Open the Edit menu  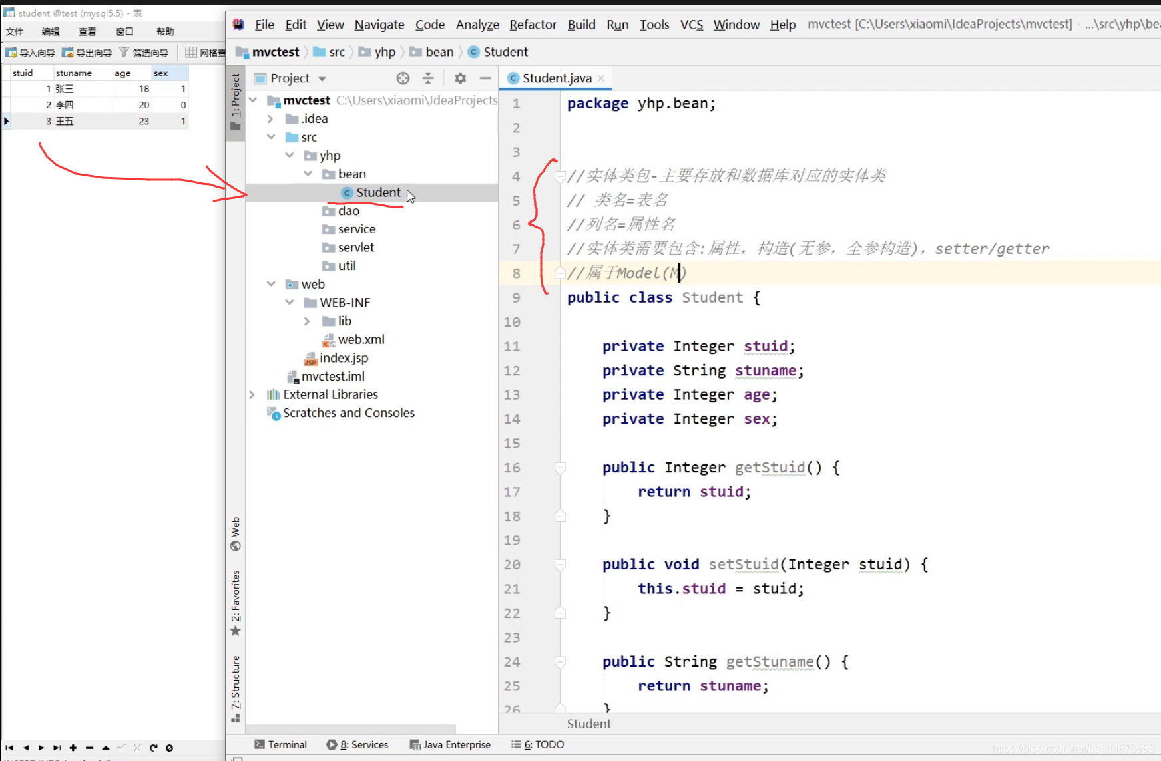click(296, 25)
